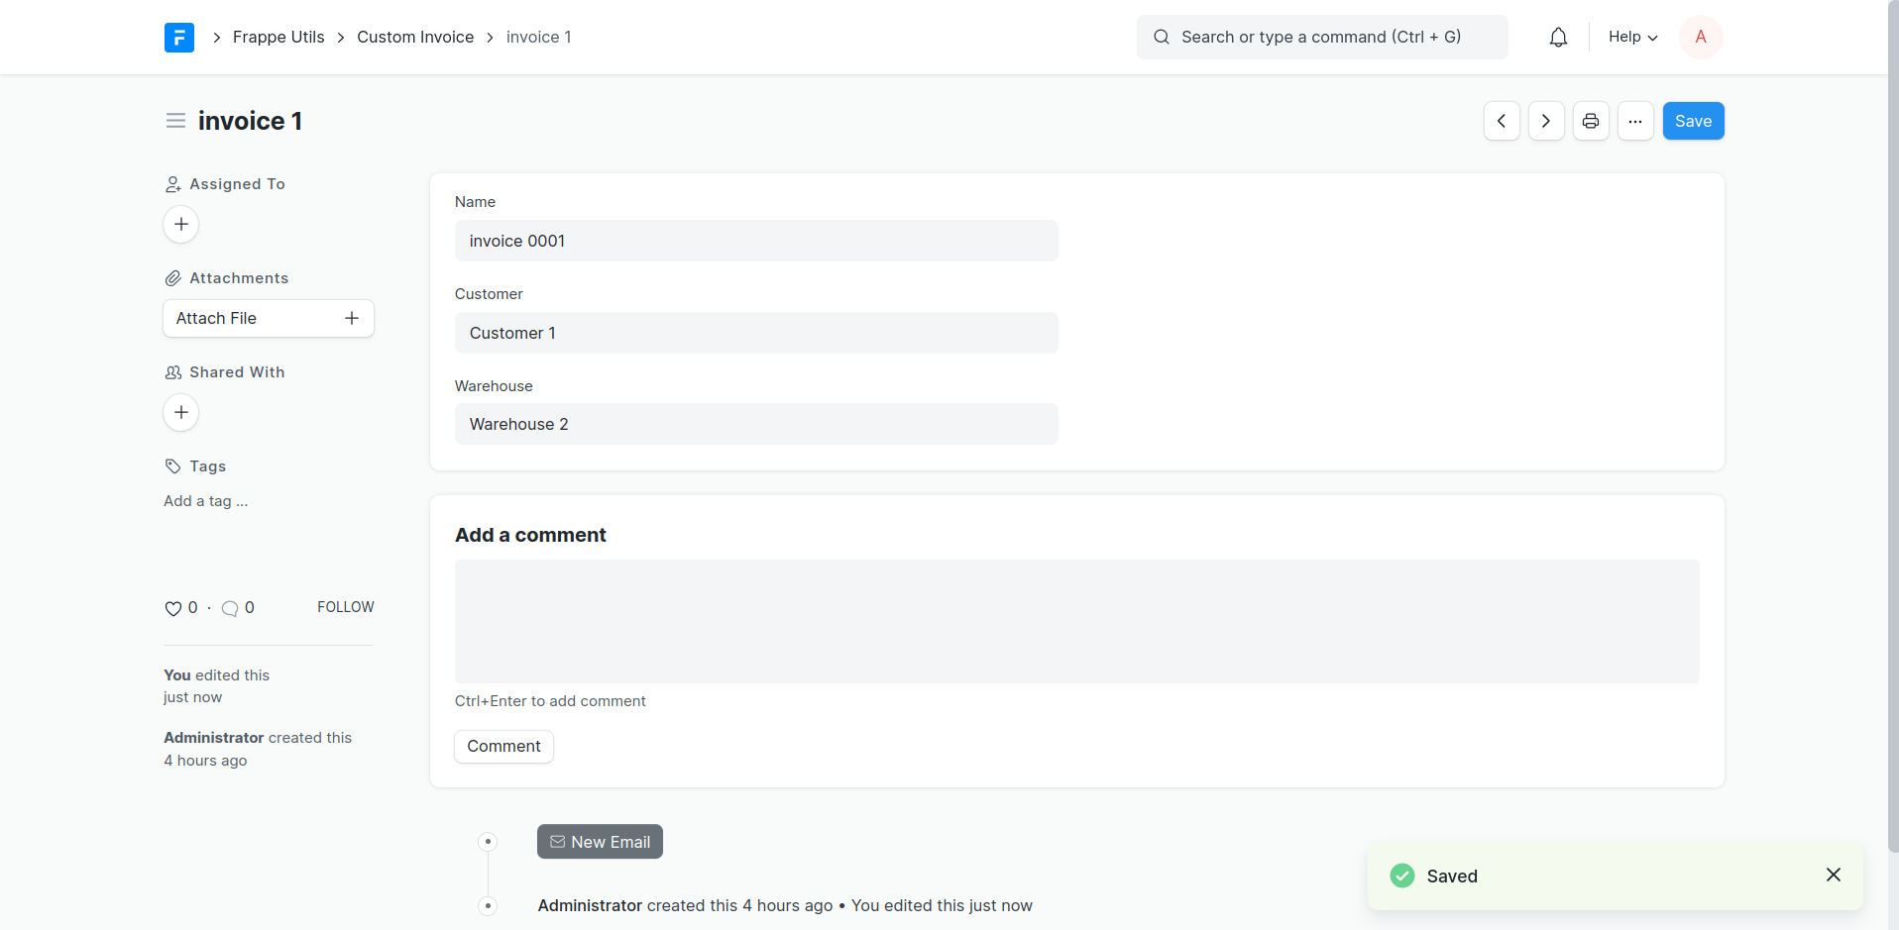Click the blue Save button
The height and width of the screenshot is (930, 1899).
pos(1693,121)
